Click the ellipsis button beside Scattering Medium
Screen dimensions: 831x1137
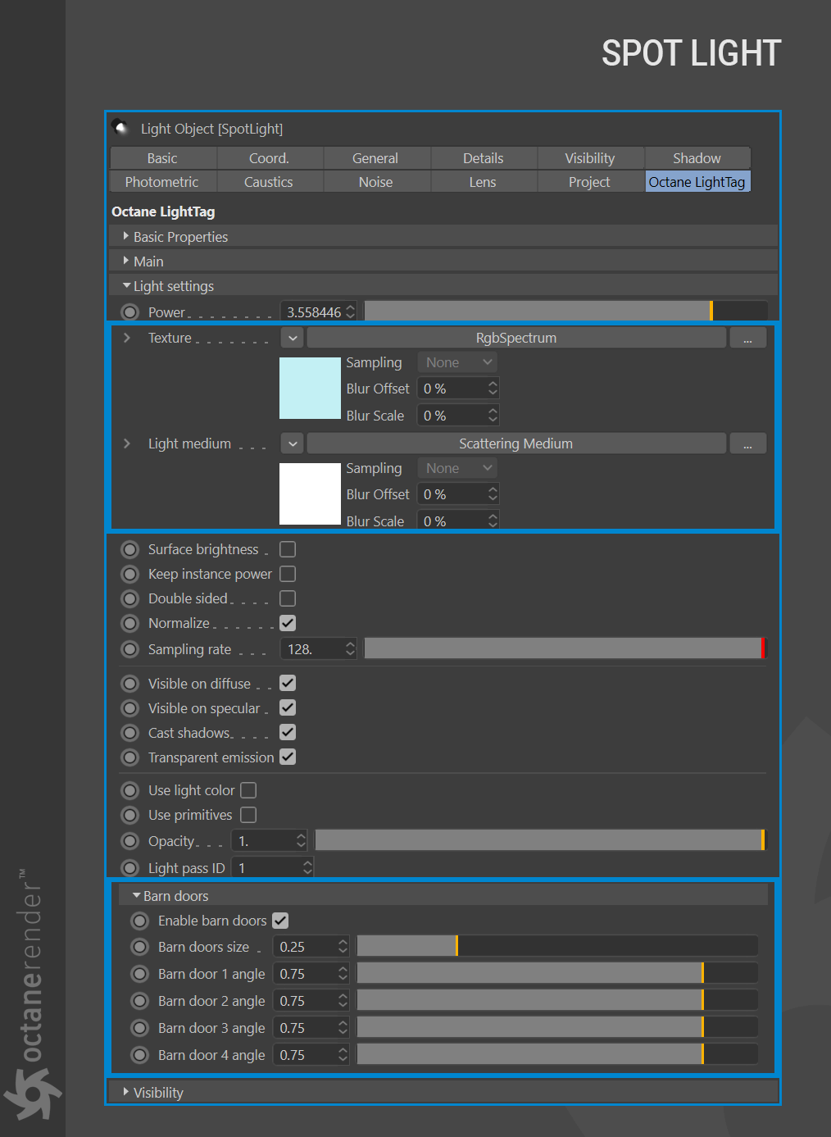click(x=747, y=443)
